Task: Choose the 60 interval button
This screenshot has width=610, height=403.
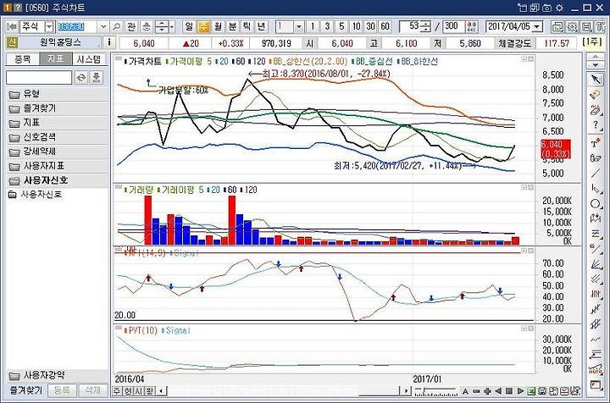Action: [x=385, y=26]
